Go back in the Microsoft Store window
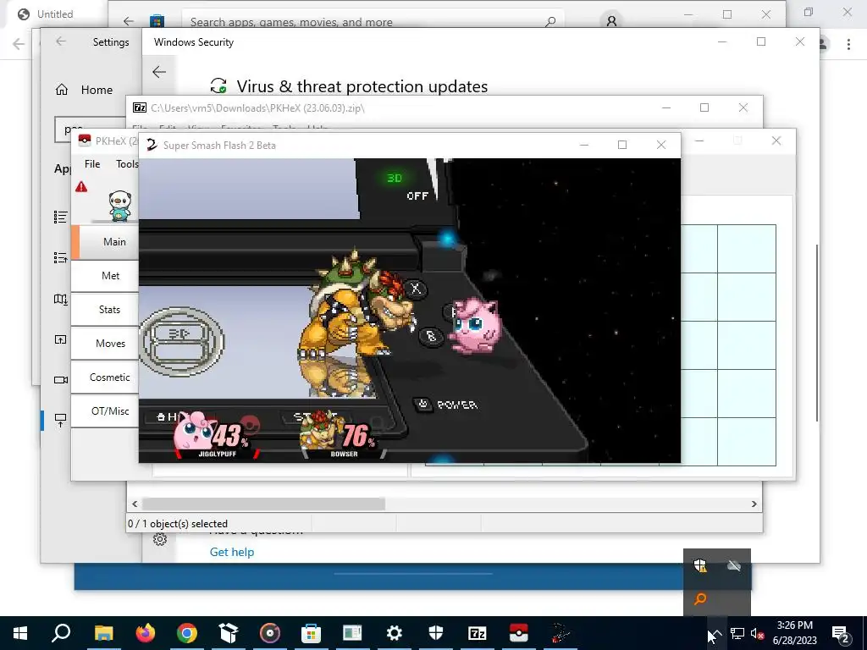Image resolution: width=867 pixels, height=650 pixels. [129, 21]
